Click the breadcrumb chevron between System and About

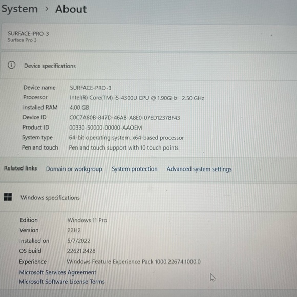point(47,9)
